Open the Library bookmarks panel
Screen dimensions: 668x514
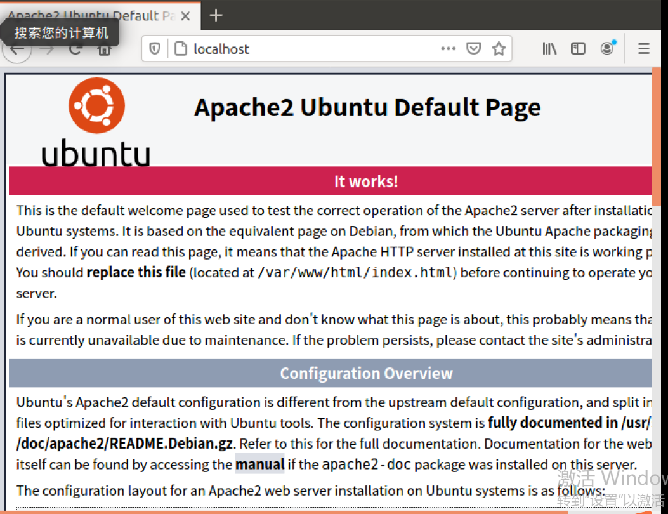(x=549, y=48)
